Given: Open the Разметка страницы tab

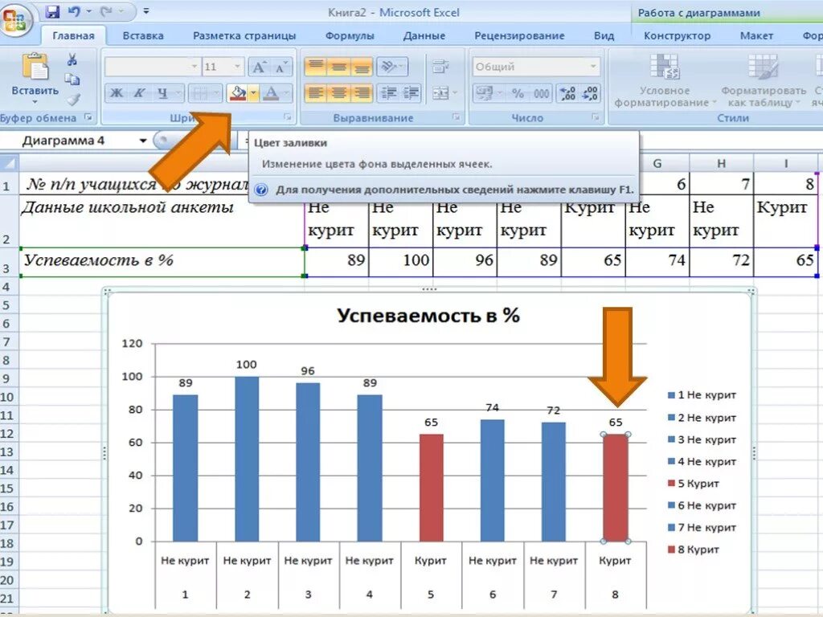Looking at the screenshot, I should (x=244, y=35).
